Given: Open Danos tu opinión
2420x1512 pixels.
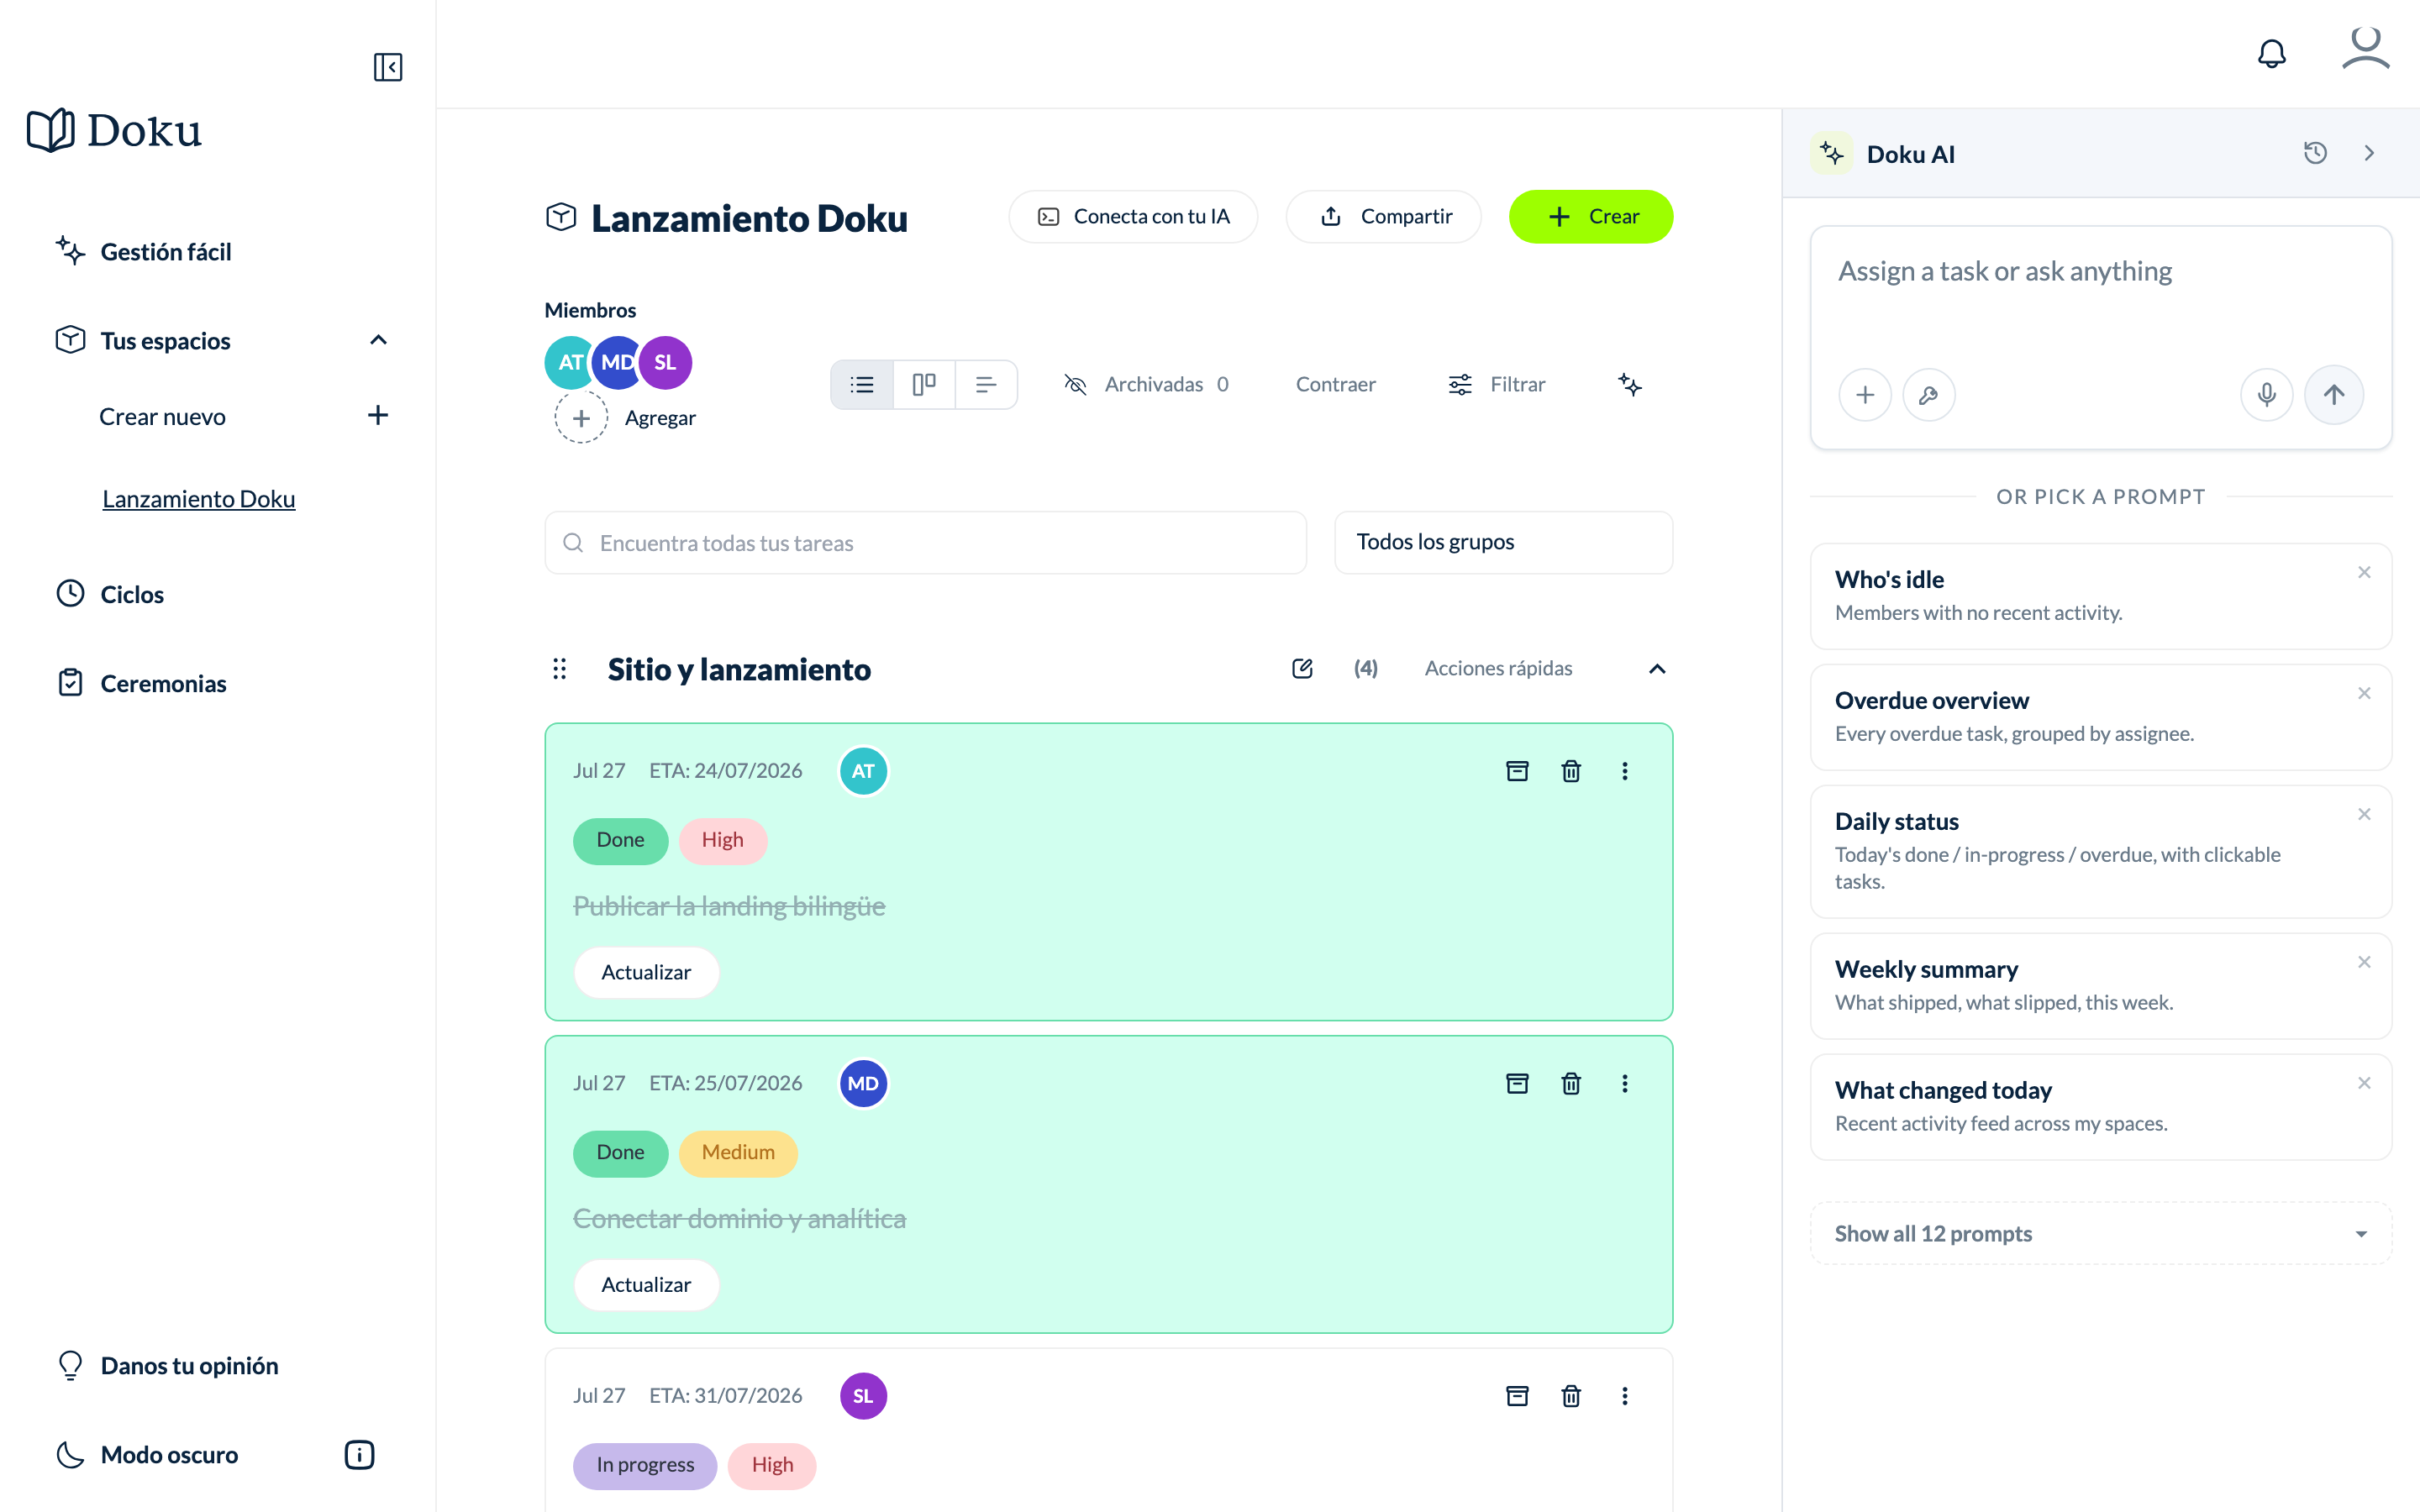Looking at the screenshot, I should [x=167, y=1365].
